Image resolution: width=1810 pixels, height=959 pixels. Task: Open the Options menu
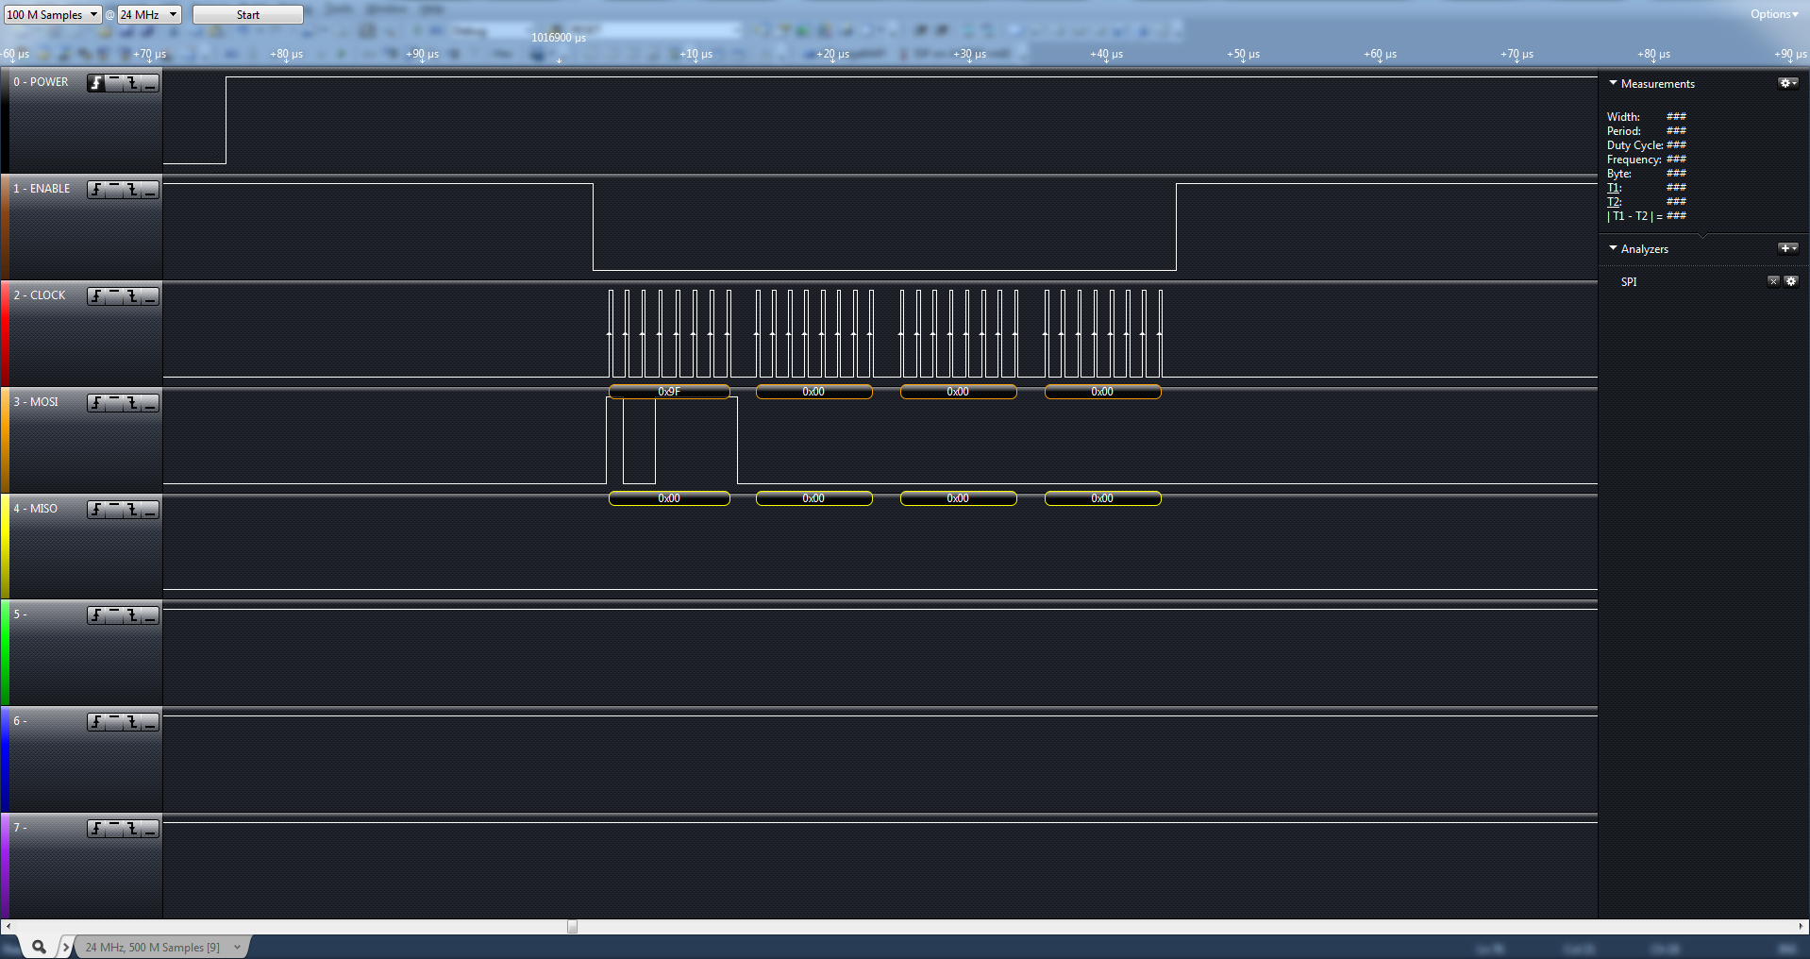point(1773,14)
